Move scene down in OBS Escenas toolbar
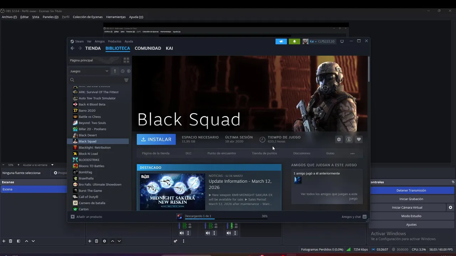456x256 pixels. point(33,241)
